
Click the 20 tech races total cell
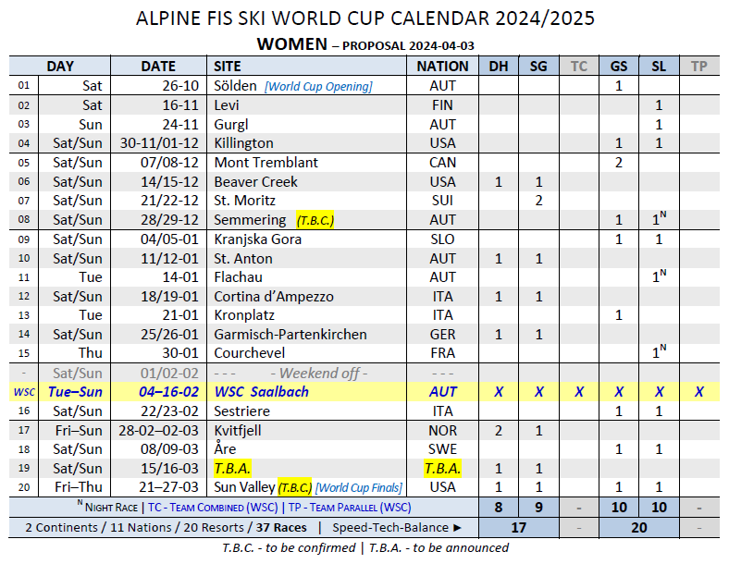click(639, 528)
